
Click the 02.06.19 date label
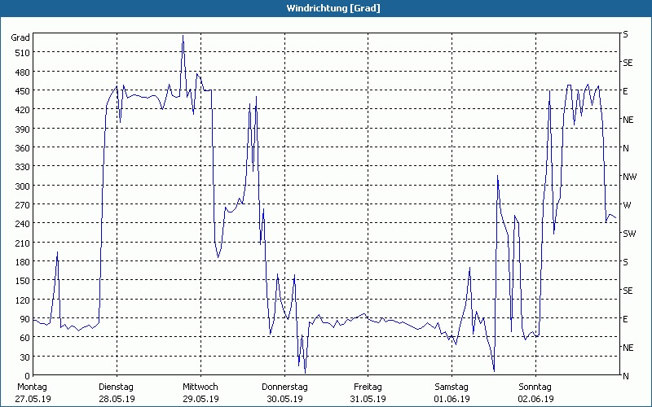(x=535, y=399)
